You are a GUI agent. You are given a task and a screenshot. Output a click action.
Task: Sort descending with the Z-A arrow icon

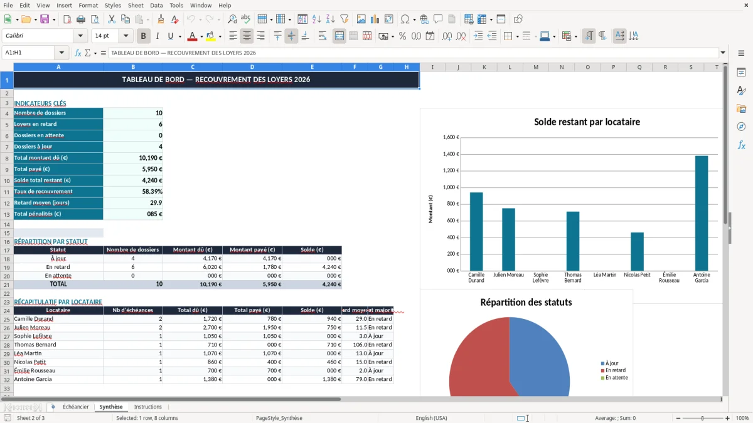[x=331, y=19]
